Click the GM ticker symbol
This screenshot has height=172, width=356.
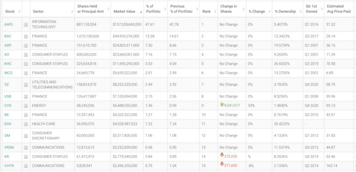tap(7, 135)
